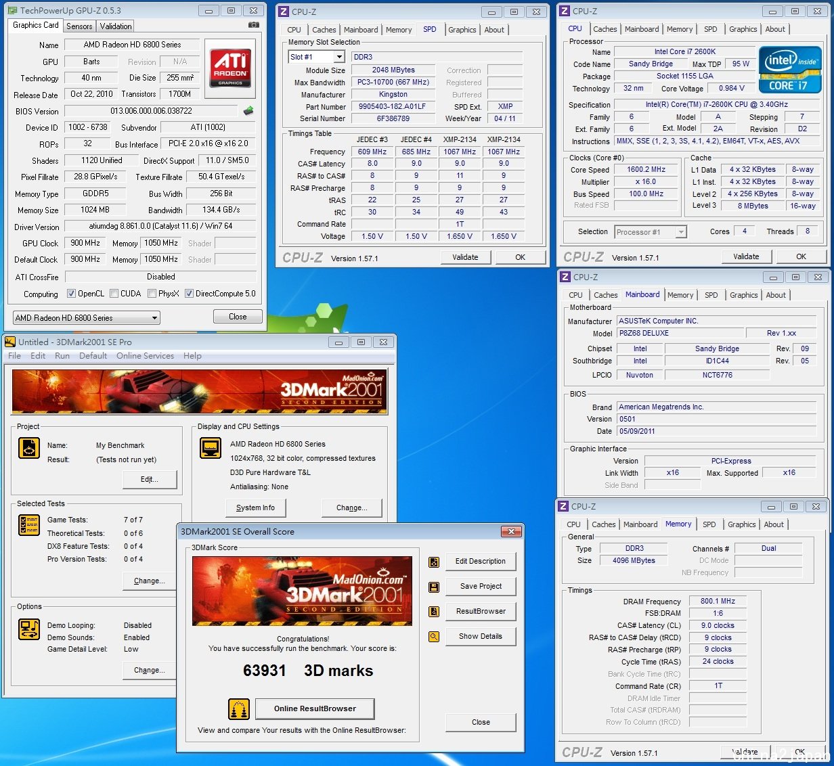Click the GPU-Z screenshot camera icon
Image resolution: width=834 pixels, height=766 pixels.
pos(253,25)
